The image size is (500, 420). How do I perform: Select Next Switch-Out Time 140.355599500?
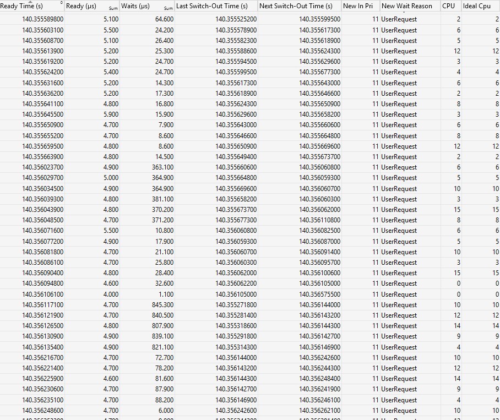319,19
